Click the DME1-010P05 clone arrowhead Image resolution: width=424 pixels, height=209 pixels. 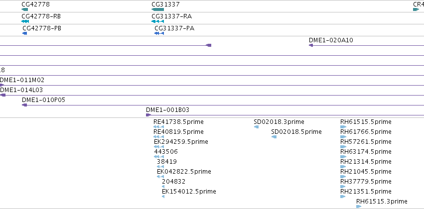tap(24, 105)
